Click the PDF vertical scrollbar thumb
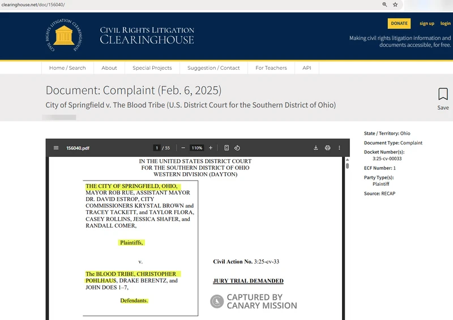Screen dimensions: 453x320 point(347,166)
